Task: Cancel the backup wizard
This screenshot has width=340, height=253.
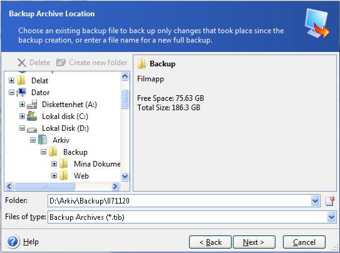Action: (x=304, y=242)
